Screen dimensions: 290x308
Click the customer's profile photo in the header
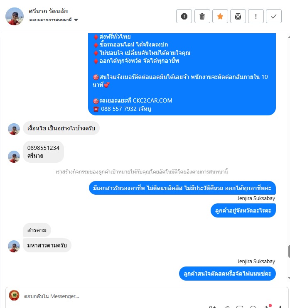pos(15,17)
